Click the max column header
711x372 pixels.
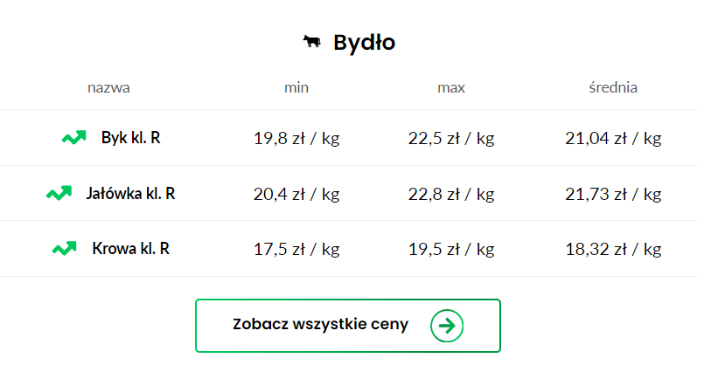point(451,87)
